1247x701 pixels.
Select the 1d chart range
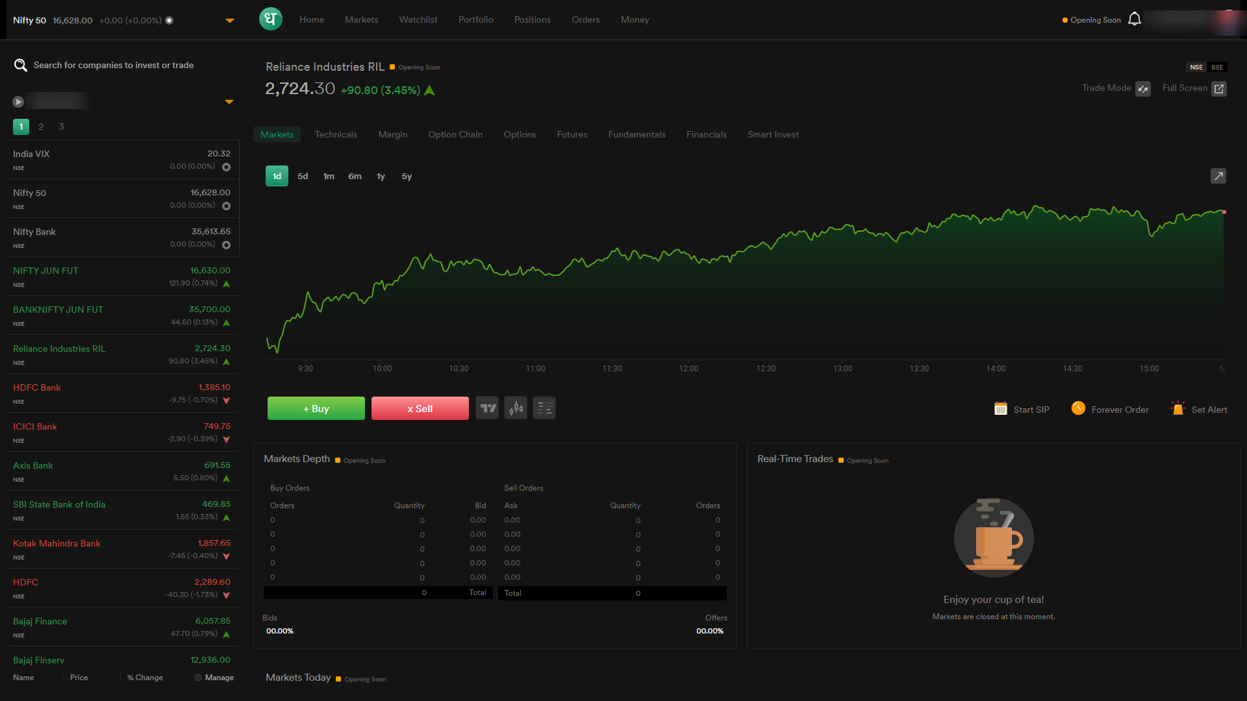277,176
